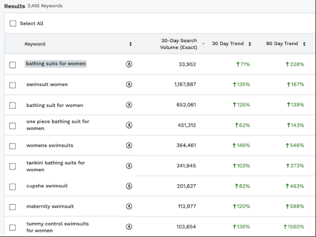Click the highlighted bathing suits for women keyword

[56, 64]
